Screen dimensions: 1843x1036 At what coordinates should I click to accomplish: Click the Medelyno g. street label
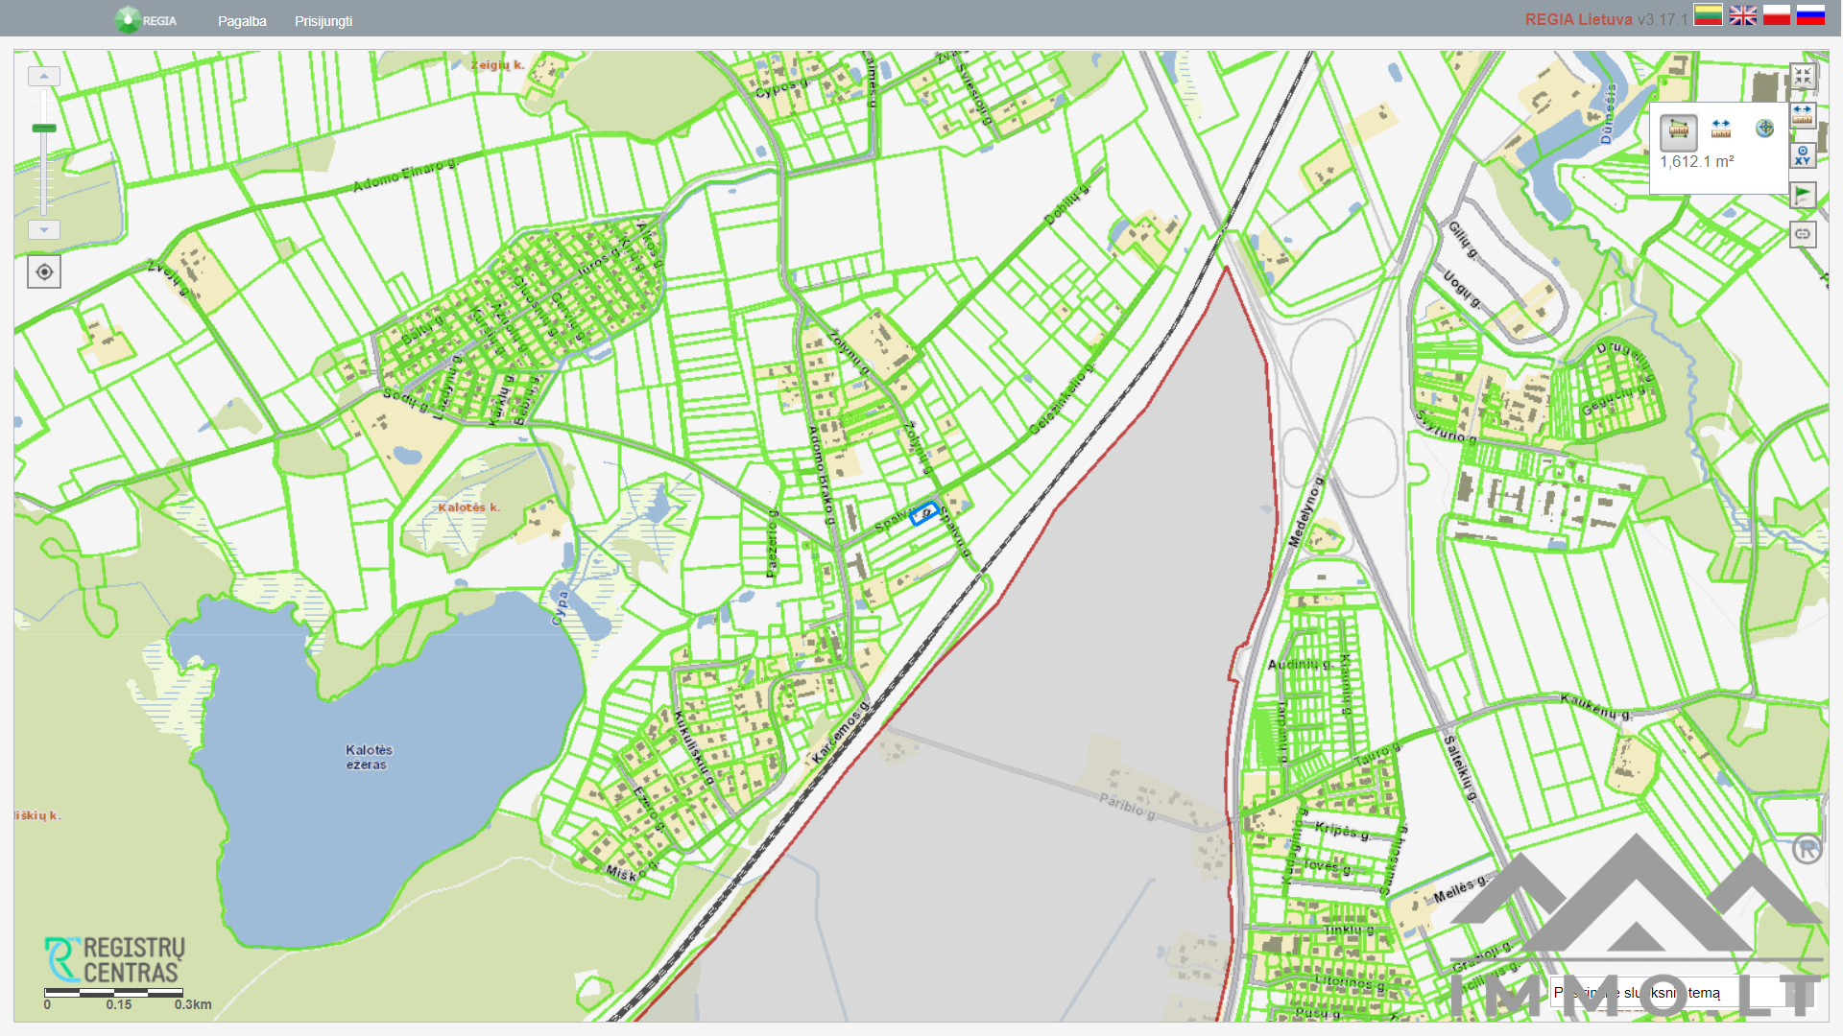point(1305,512)
